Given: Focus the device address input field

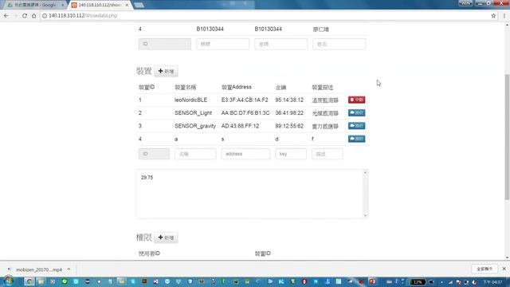Looking at the screenshot, I should click(245, 154).
